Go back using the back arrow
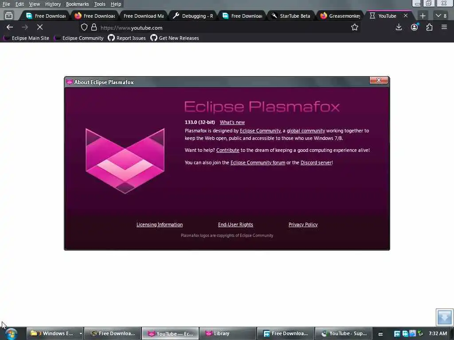The width and height of the screenshot is (454, 340). (10, 27)
